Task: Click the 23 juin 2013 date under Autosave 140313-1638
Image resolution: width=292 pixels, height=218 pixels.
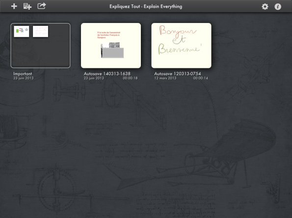Action: (94, 78)
